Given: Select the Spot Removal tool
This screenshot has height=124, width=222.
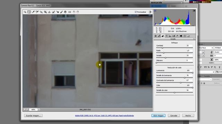Looking at the screenshot, I should 53,12.
